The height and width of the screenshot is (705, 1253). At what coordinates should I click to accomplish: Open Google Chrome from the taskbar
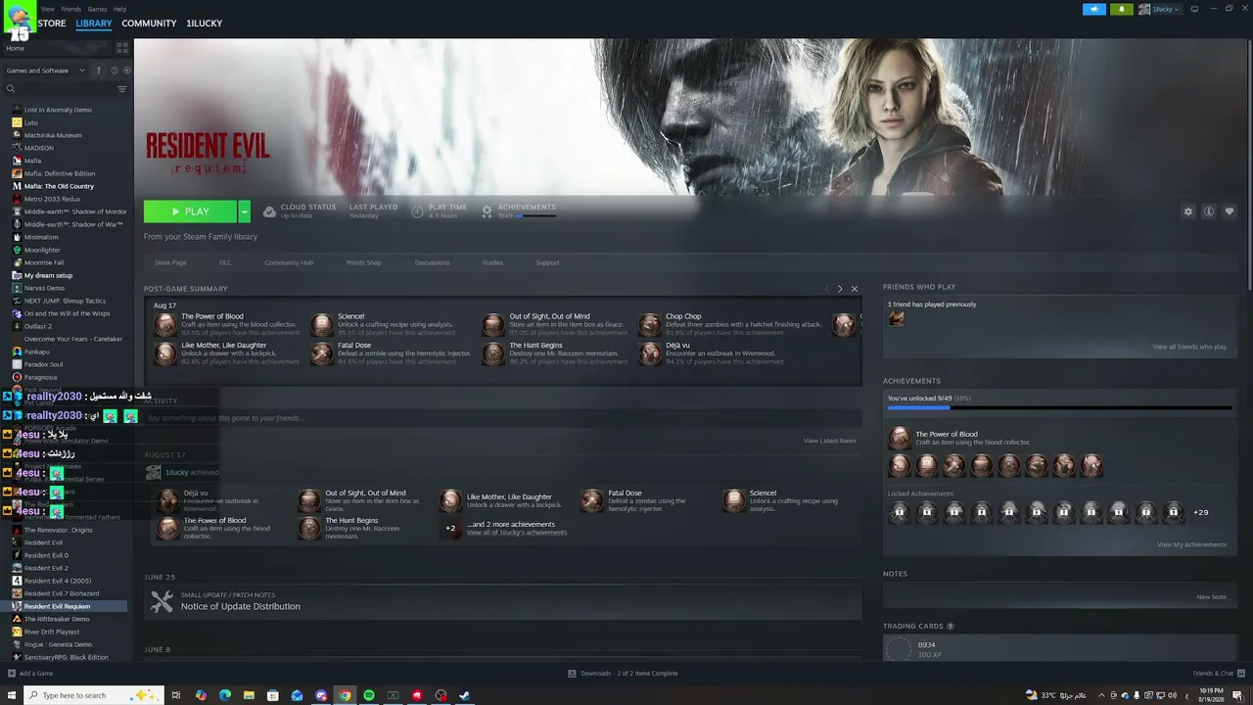[345, 695]
